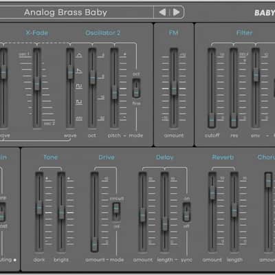275x275 pixels.
Task: Flip the Delay sync on/off switch
Action: [186, 212]
